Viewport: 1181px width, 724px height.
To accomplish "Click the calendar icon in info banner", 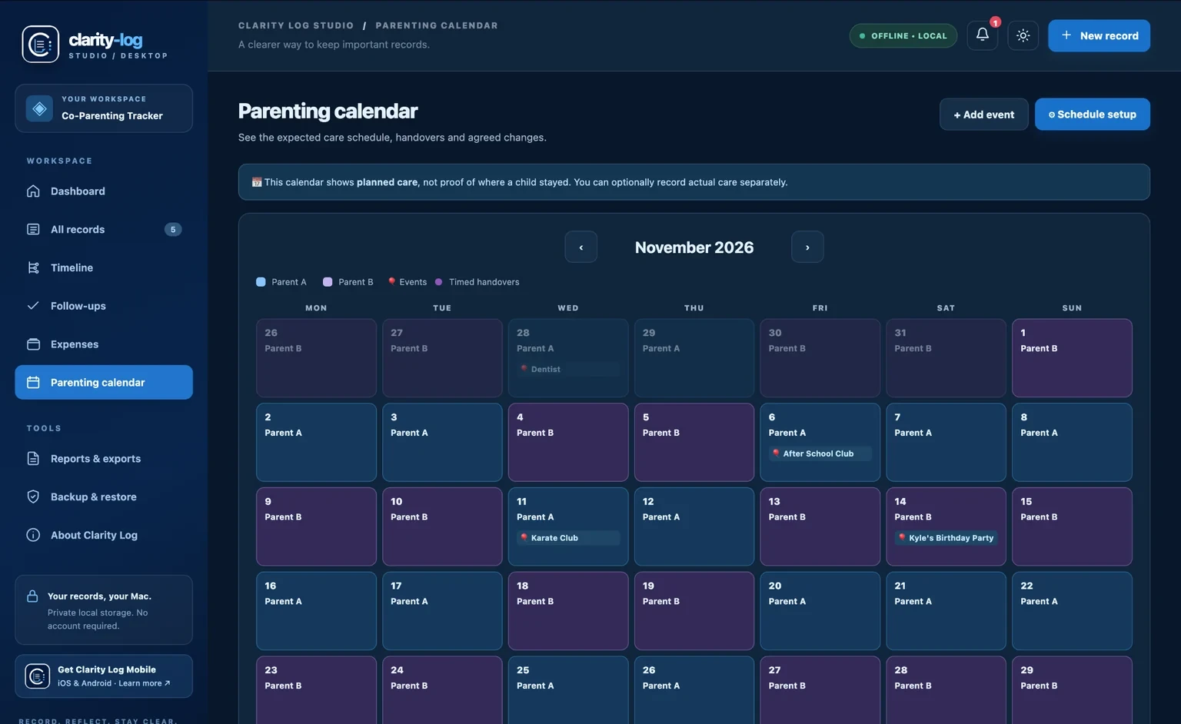I will pos(257,182).
